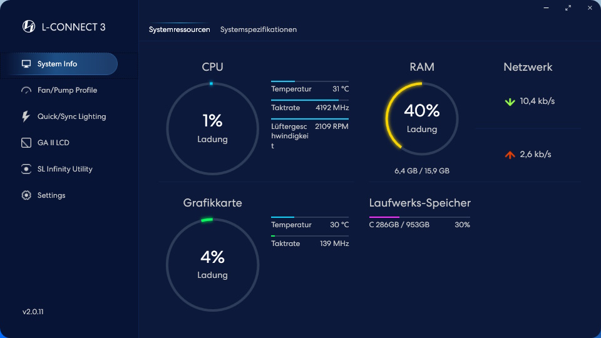Click the L-CONNECT 3 logo icon
The height and width of the screenshot is (338, 601).
[x=29, y=26]
